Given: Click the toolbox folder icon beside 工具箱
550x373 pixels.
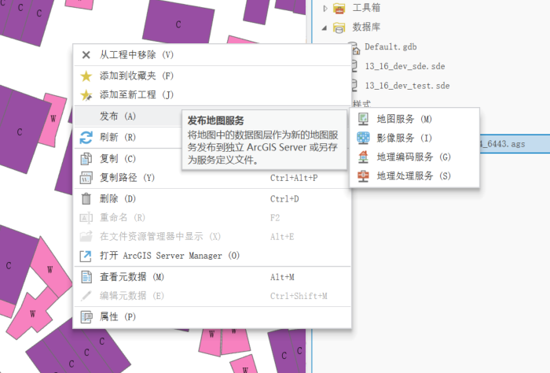Looking at the screenshot, I should (x=339, y=8).
